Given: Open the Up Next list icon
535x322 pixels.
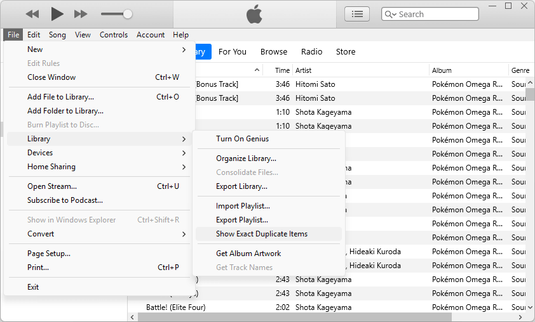Looking at the screenshot, I should point(357,14).
